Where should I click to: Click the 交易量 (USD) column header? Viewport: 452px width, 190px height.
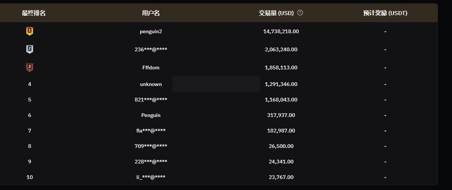(276, 13)
